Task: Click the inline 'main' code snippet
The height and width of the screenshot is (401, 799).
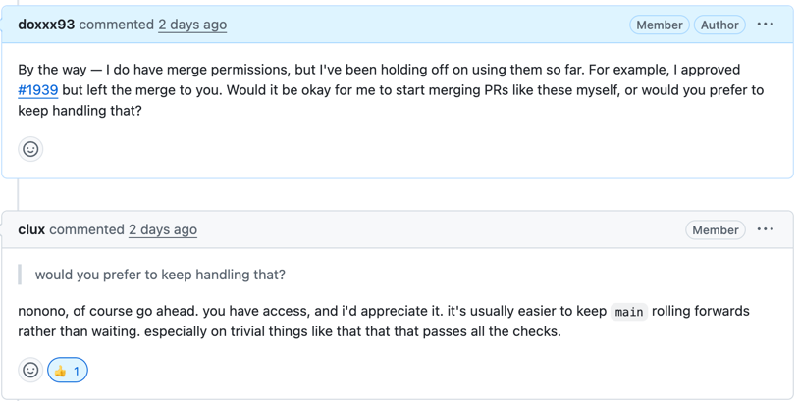Action: 628,312
